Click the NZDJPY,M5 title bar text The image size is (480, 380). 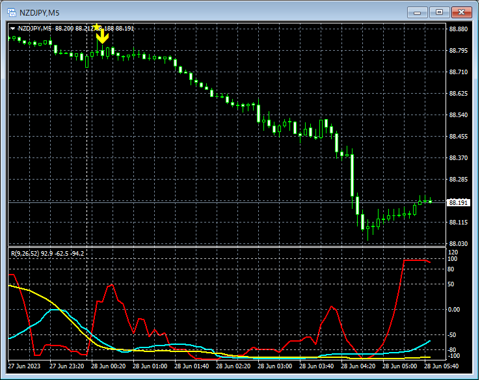[40, 11]
